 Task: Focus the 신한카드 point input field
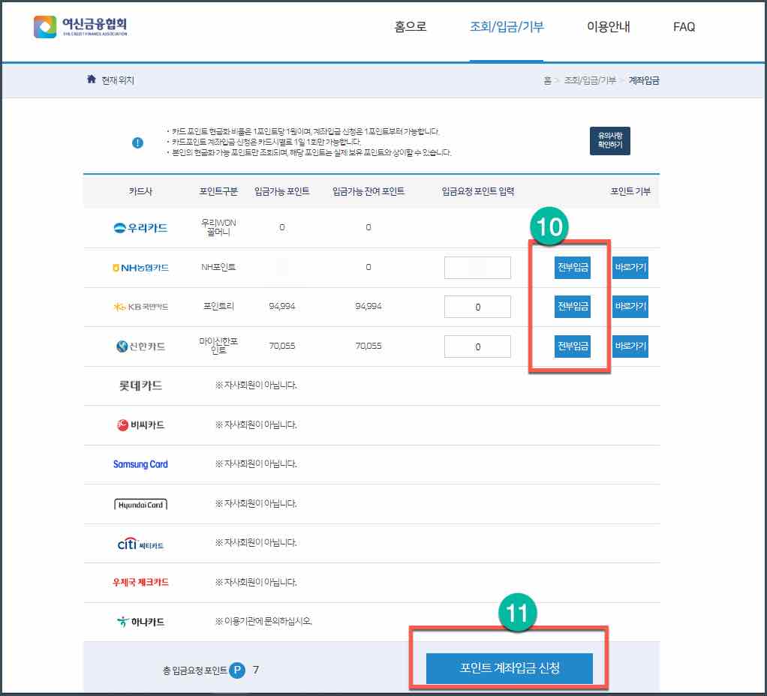pos(477,346)
